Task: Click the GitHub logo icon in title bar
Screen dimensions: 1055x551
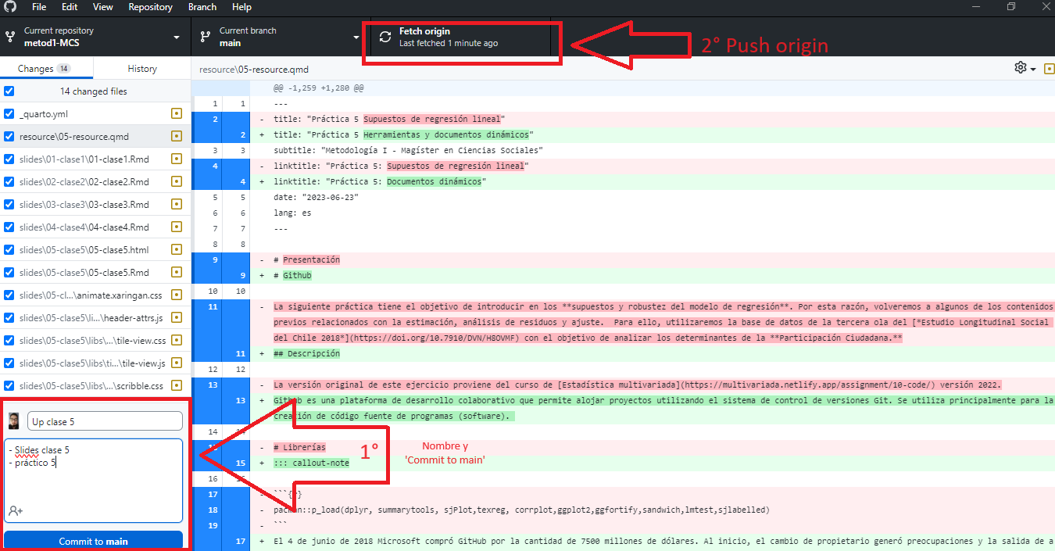Action: (x=10, y=7)
